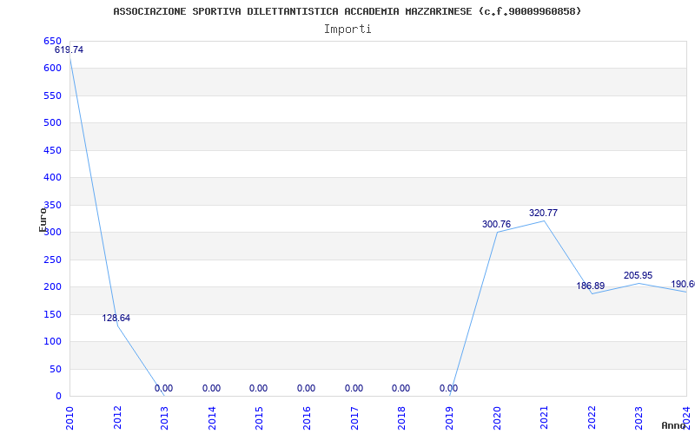The image size is (695, 434).
Task: Click the 0.00 value for year 2013
Action: point(163,388)
